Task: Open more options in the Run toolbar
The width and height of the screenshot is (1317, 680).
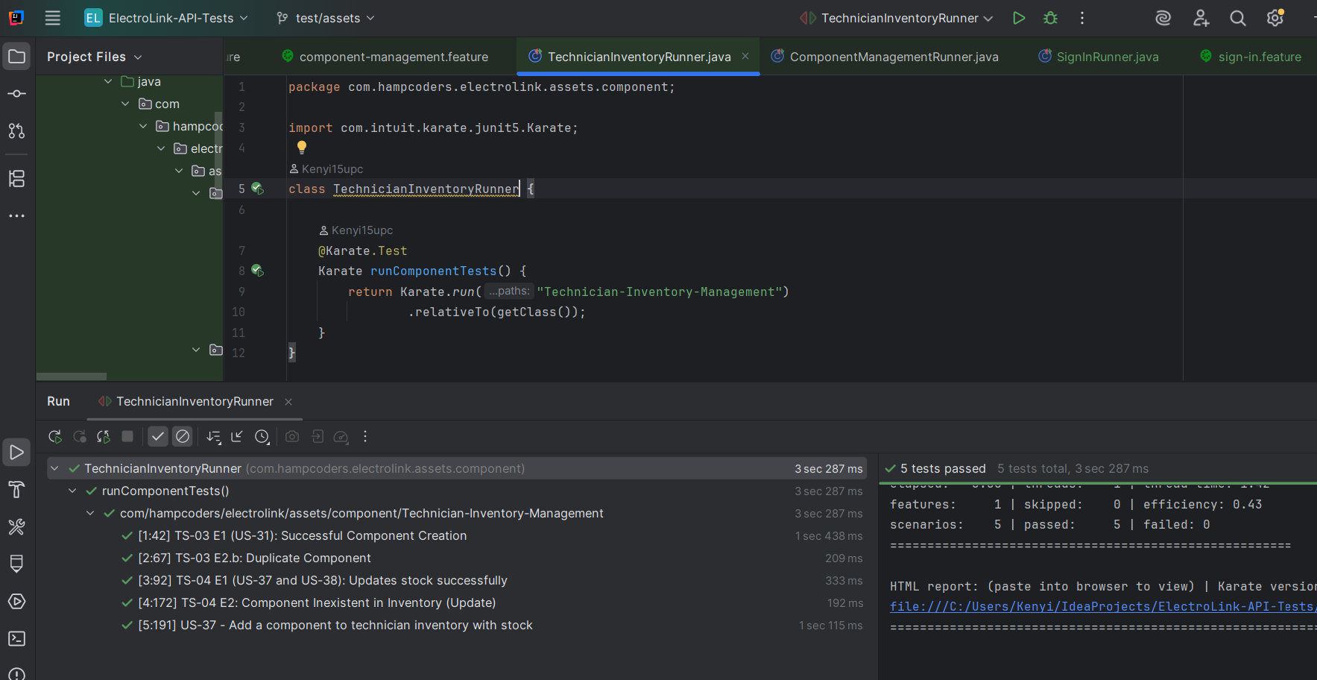Action: (365, 437)
